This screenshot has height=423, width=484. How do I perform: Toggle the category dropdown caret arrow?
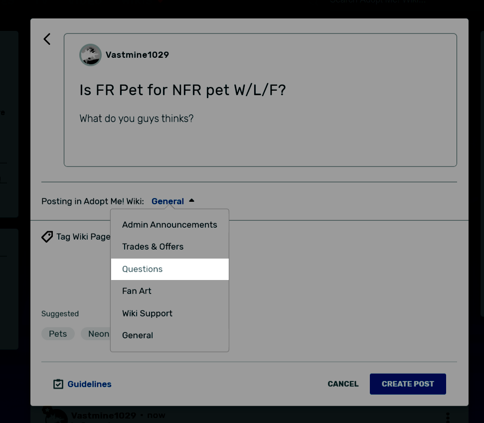[192, 201]
